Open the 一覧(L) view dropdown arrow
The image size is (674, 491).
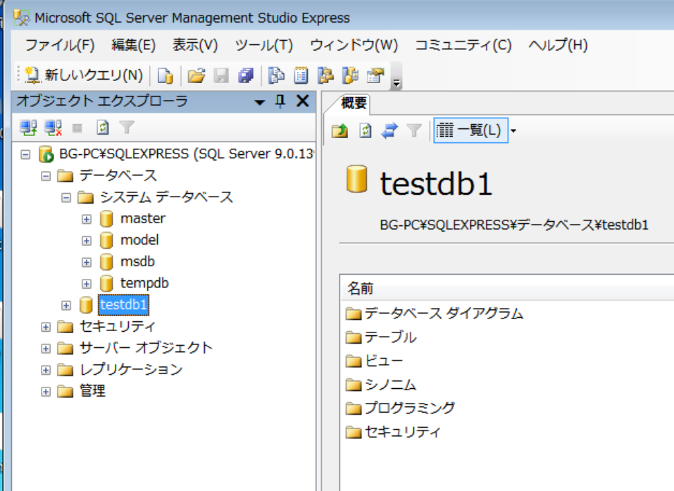point(513,131)
